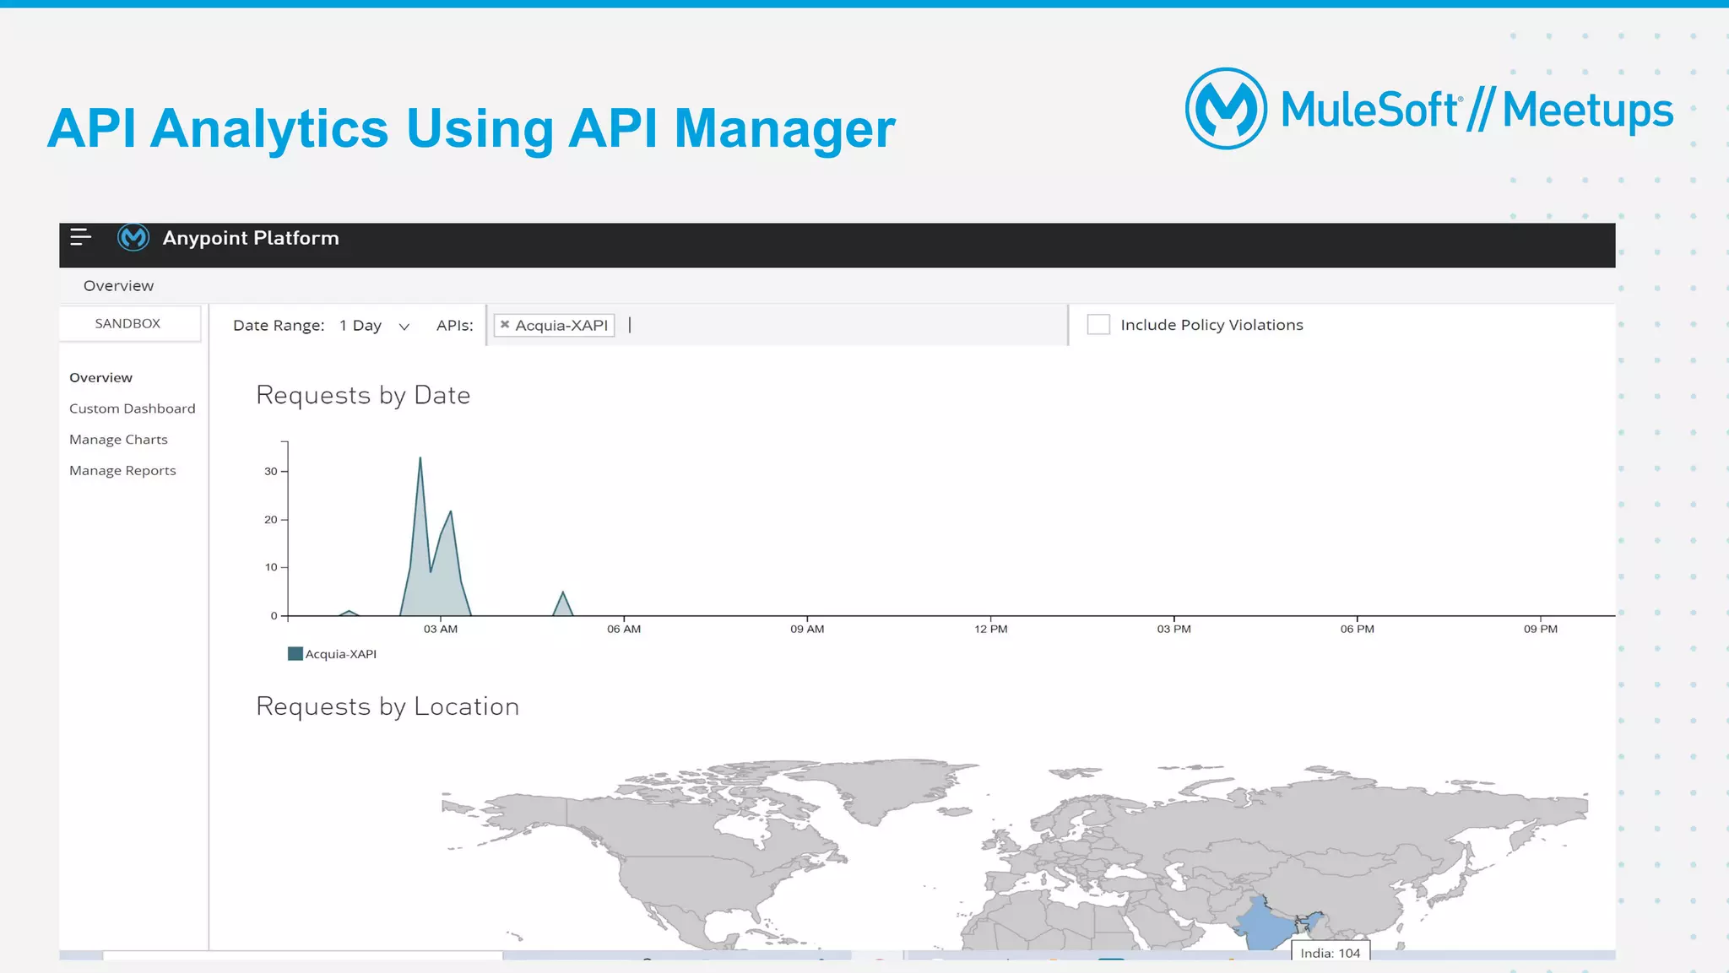Viewport: 1729px width, 973px height.
Task: Select the SANDBOX environment button
Action: pyautogui.click(x=129, y=323)
